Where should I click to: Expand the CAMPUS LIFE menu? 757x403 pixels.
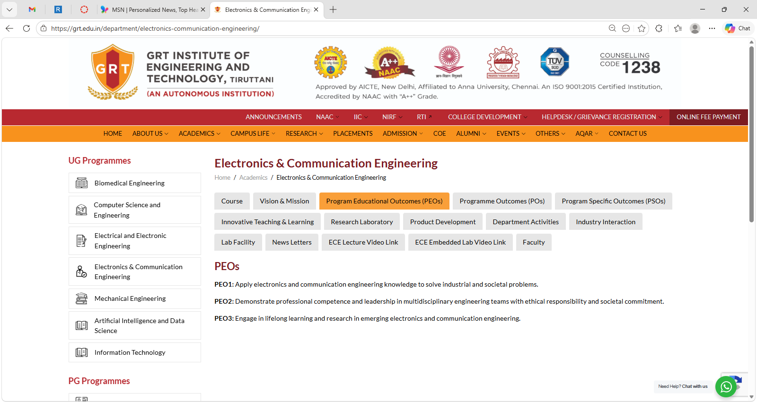click(x=253, y=134)
